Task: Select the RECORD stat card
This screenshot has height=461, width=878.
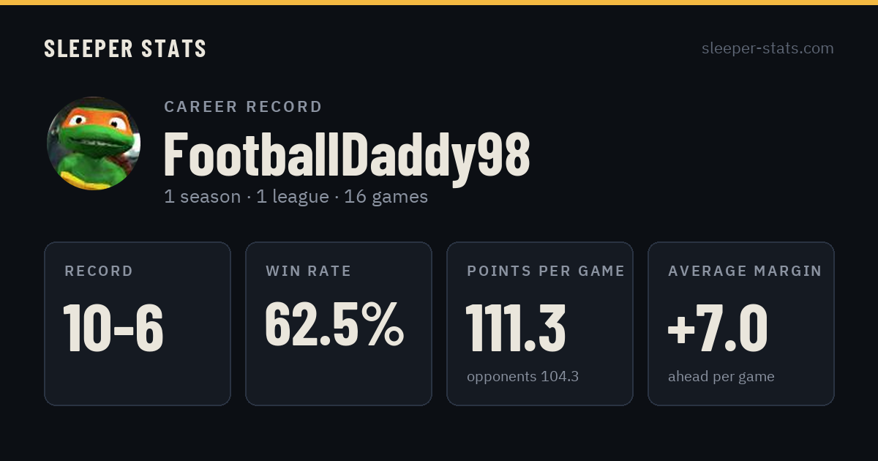Action: pos(138,323)
